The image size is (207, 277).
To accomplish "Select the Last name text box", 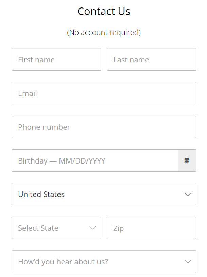I will click(151, 59).
